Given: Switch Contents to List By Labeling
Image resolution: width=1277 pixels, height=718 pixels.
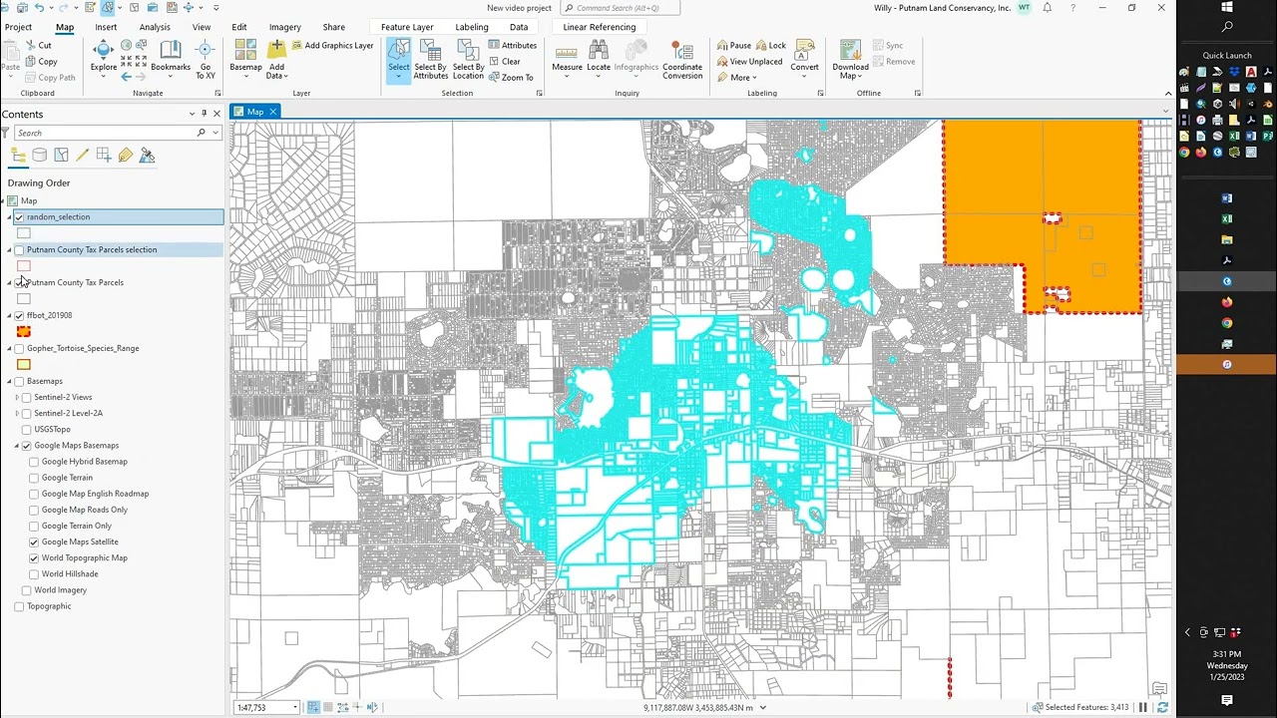Looking at the screenshot, I should point(126,156).
